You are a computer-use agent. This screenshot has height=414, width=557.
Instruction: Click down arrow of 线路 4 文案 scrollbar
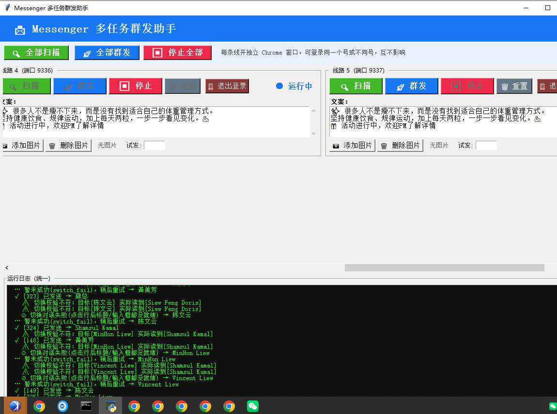[x=313, y=133]
